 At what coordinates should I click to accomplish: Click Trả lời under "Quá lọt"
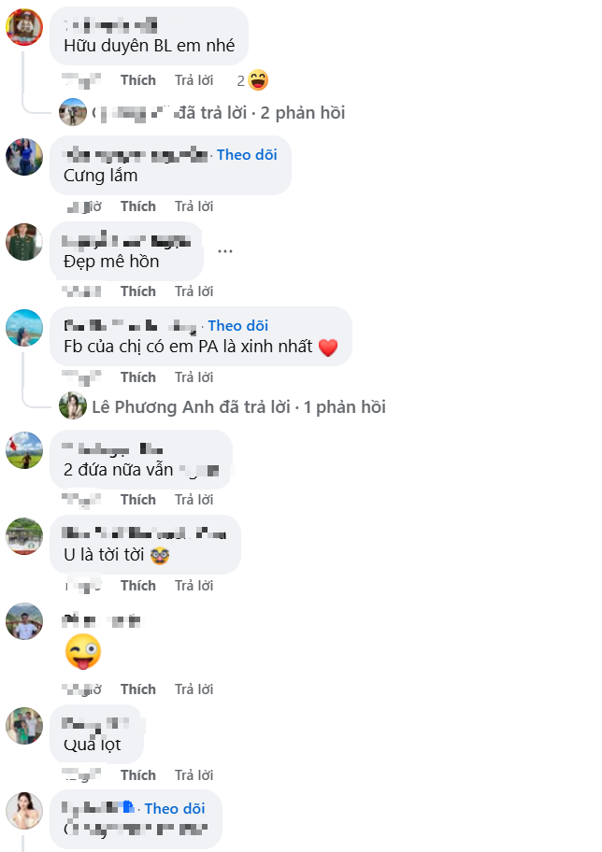click(194, 774)
